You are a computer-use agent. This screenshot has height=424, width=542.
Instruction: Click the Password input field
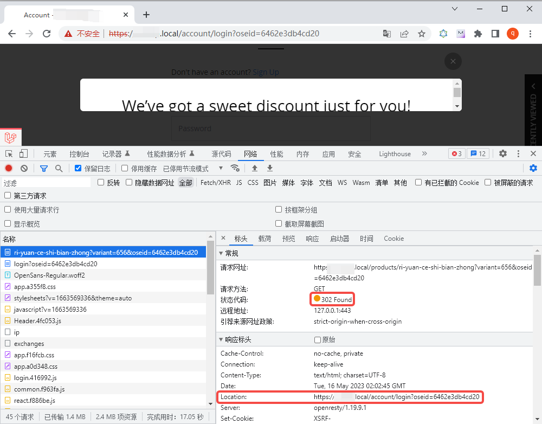(270, 129)
